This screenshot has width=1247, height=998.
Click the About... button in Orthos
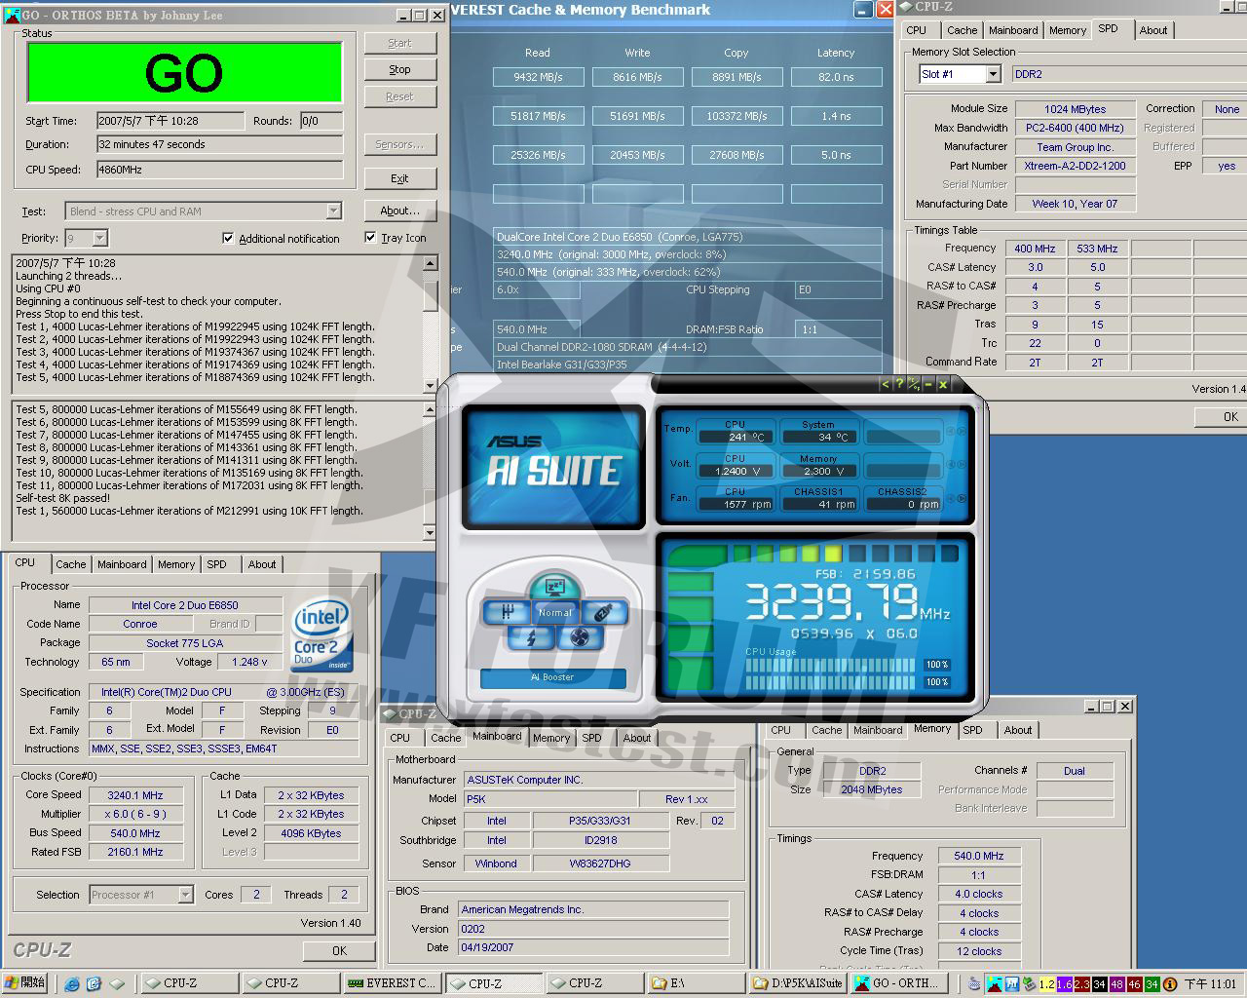pos(399,211)
